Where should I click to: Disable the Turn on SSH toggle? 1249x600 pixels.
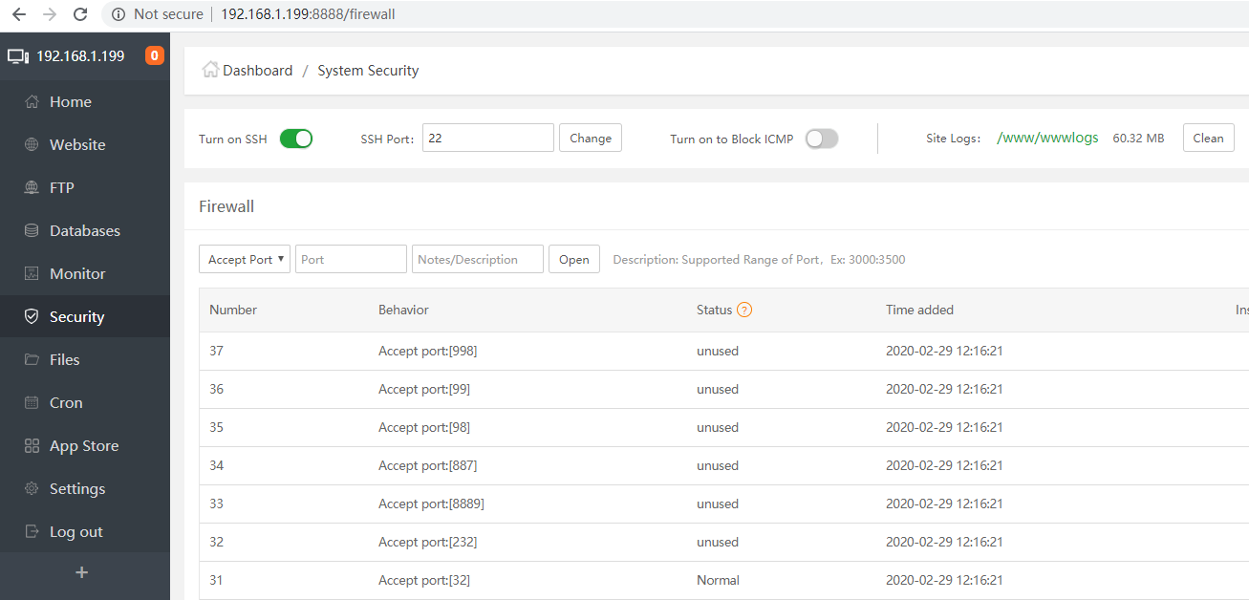(296, 139)
